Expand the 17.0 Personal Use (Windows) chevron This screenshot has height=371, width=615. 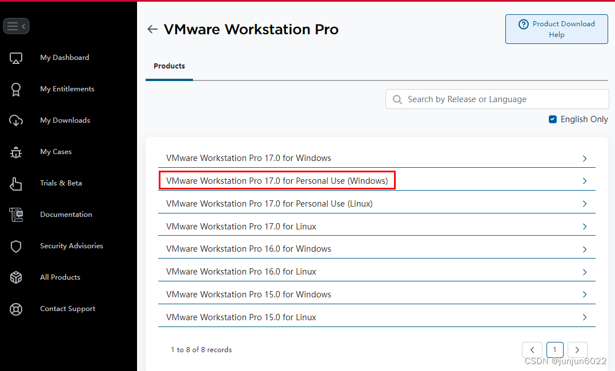tap(584, 181)
